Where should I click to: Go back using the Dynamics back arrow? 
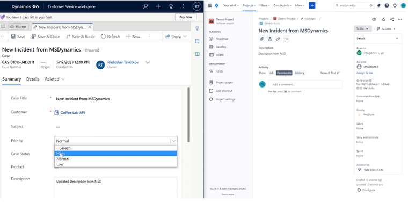2,37
